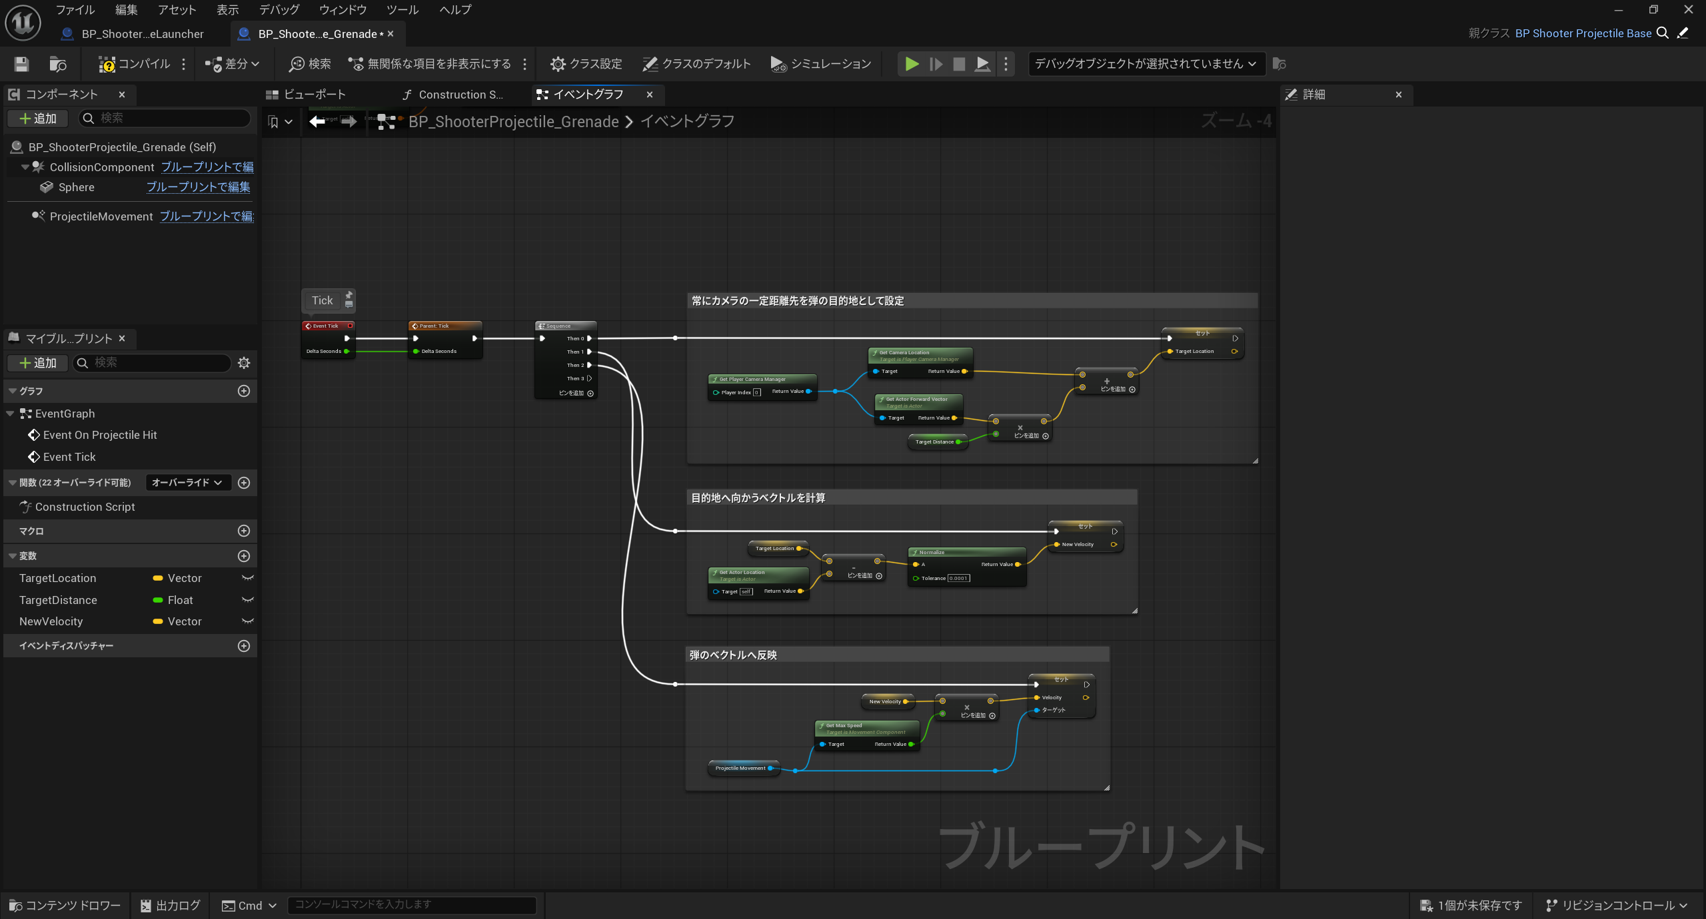This screenshot has height=919, width=1706.
Task: Open the Search (検索) tool in toolbar
Action: tap(310, 64)
